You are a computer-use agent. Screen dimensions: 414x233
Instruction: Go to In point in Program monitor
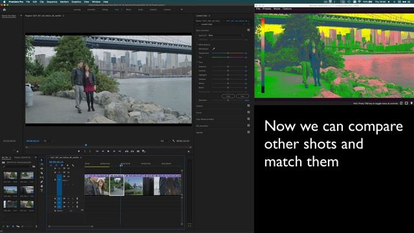(x=97, y=151)
